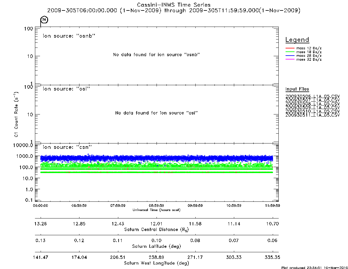
Task: Click the 303.33 longitude value
Action: [234, 257]
